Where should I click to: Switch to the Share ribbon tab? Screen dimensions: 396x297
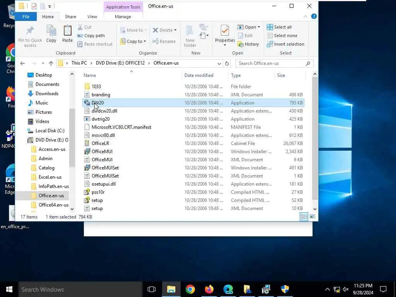pyautogui.click(x=70, y=17)
